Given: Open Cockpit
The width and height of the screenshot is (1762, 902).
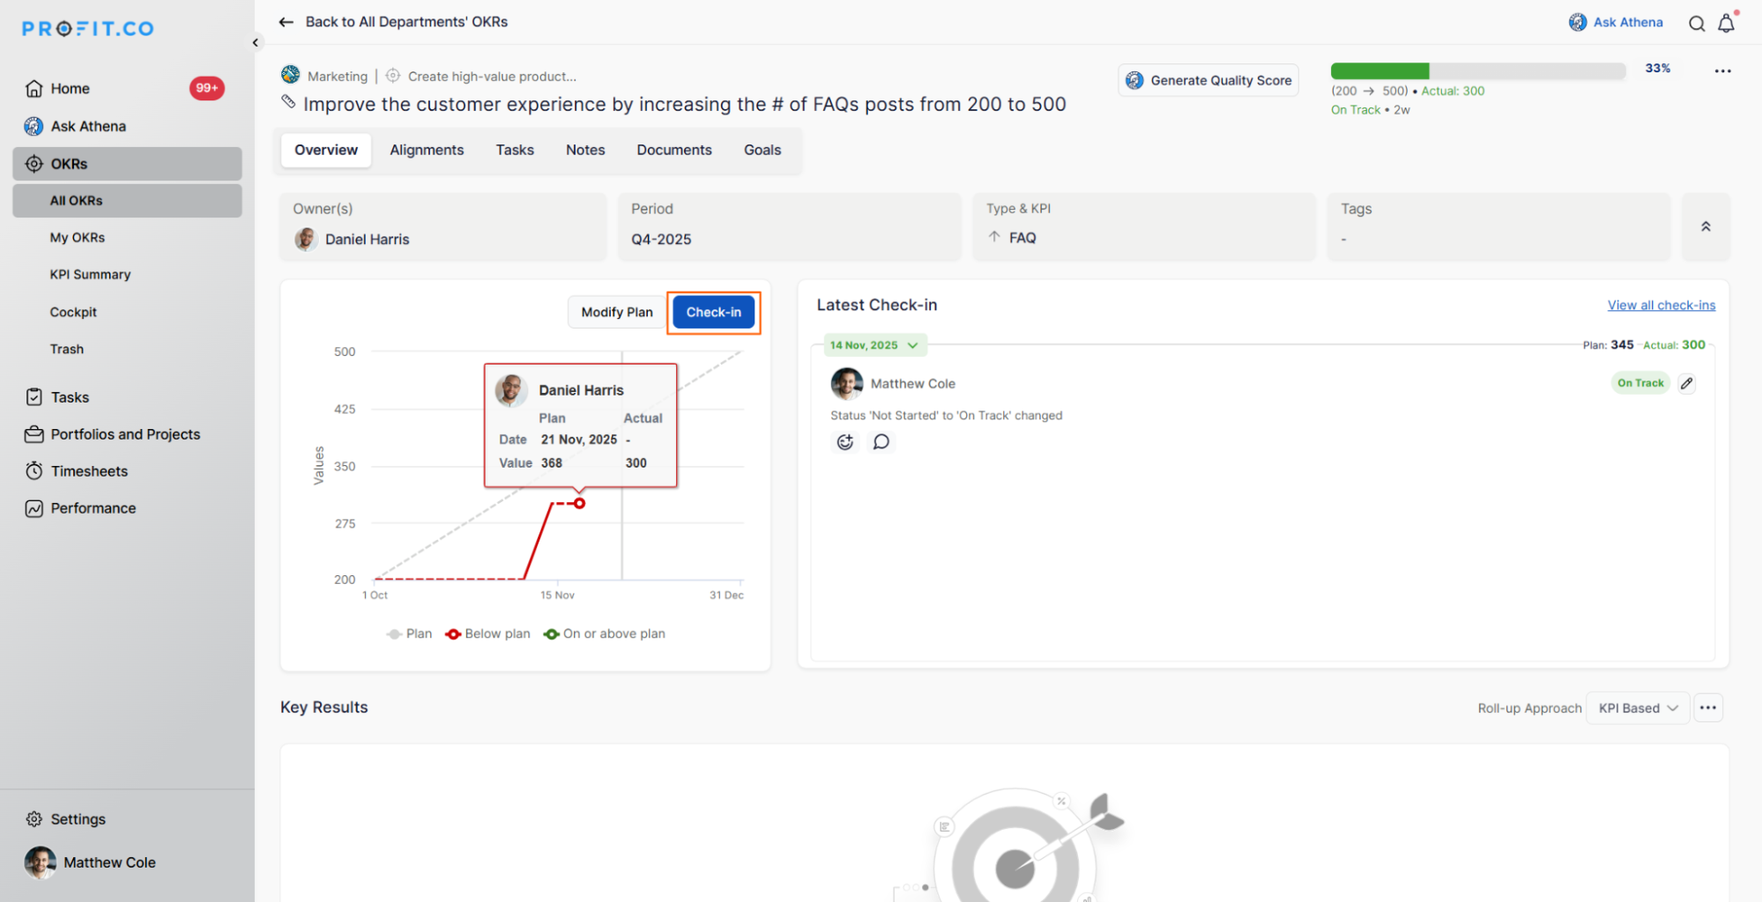Looking at the screenshot, I should click(x=73, y=312).
